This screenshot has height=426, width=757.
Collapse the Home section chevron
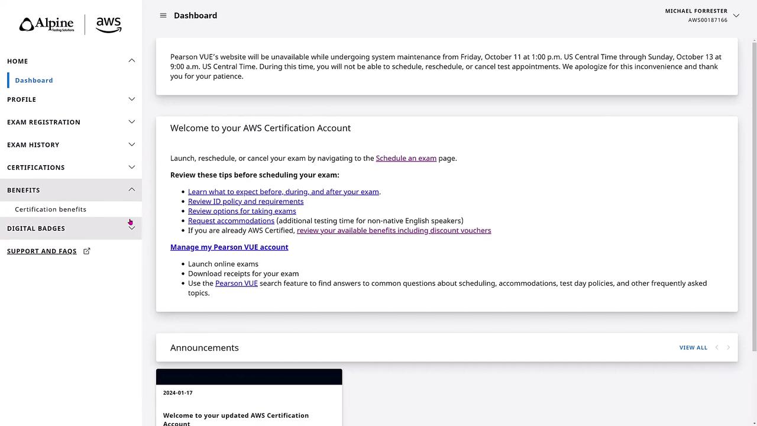tap(132, 61)
